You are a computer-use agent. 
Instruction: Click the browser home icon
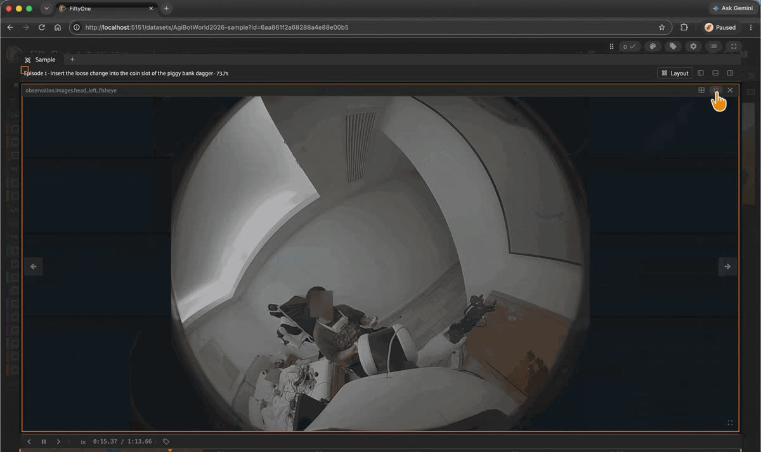pyautogui.click(x=58, y=27)
